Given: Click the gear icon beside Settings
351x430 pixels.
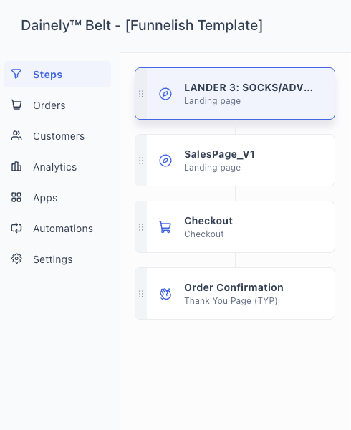Looking at the screenshot, I should 16,259.
